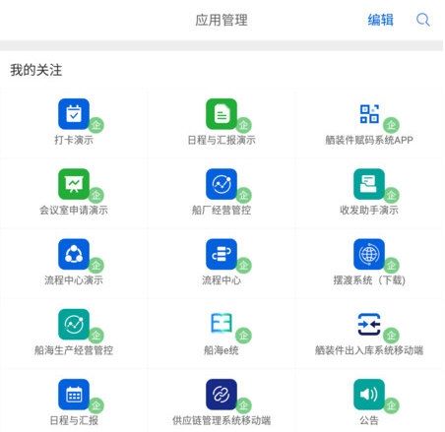The height and width of the screenshot is (432, 445).
Task: Click the 应用管理 page title
Action: tap(222, 20)
